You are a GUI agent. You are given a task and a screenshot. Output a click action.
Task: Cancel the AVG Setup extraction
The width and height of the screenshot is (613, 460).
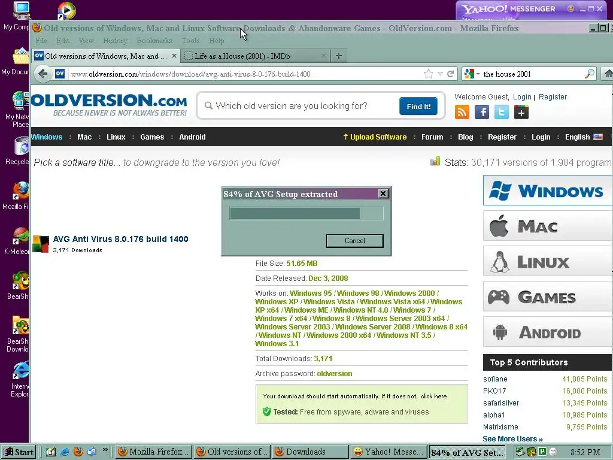pos(354,241)
